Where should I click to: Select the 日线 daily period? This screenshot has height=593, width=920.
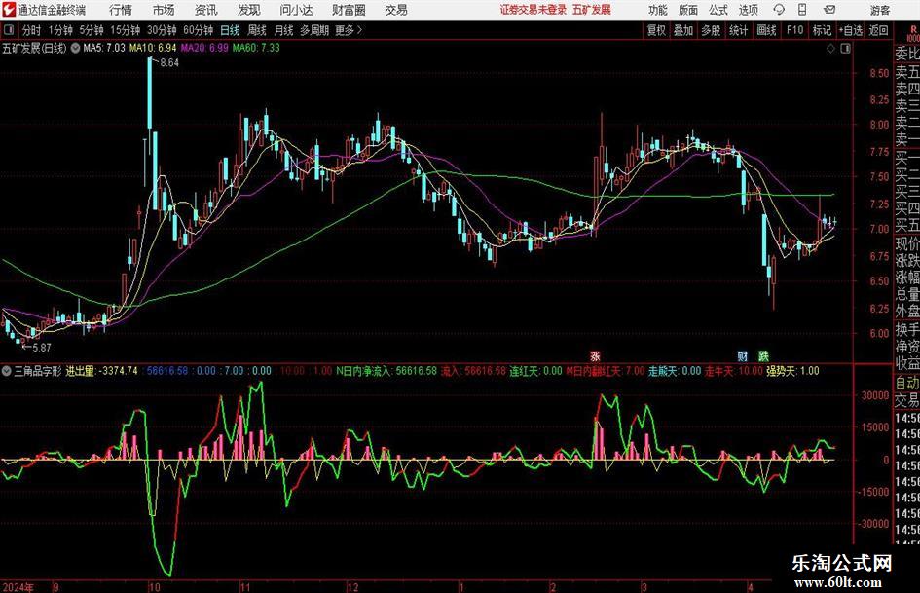point(230,30)
